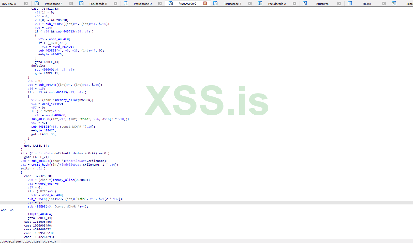Click the sub_403E9E(v65, ...) call line
Viewport: 413px width, 243px height.
[63, 127]
